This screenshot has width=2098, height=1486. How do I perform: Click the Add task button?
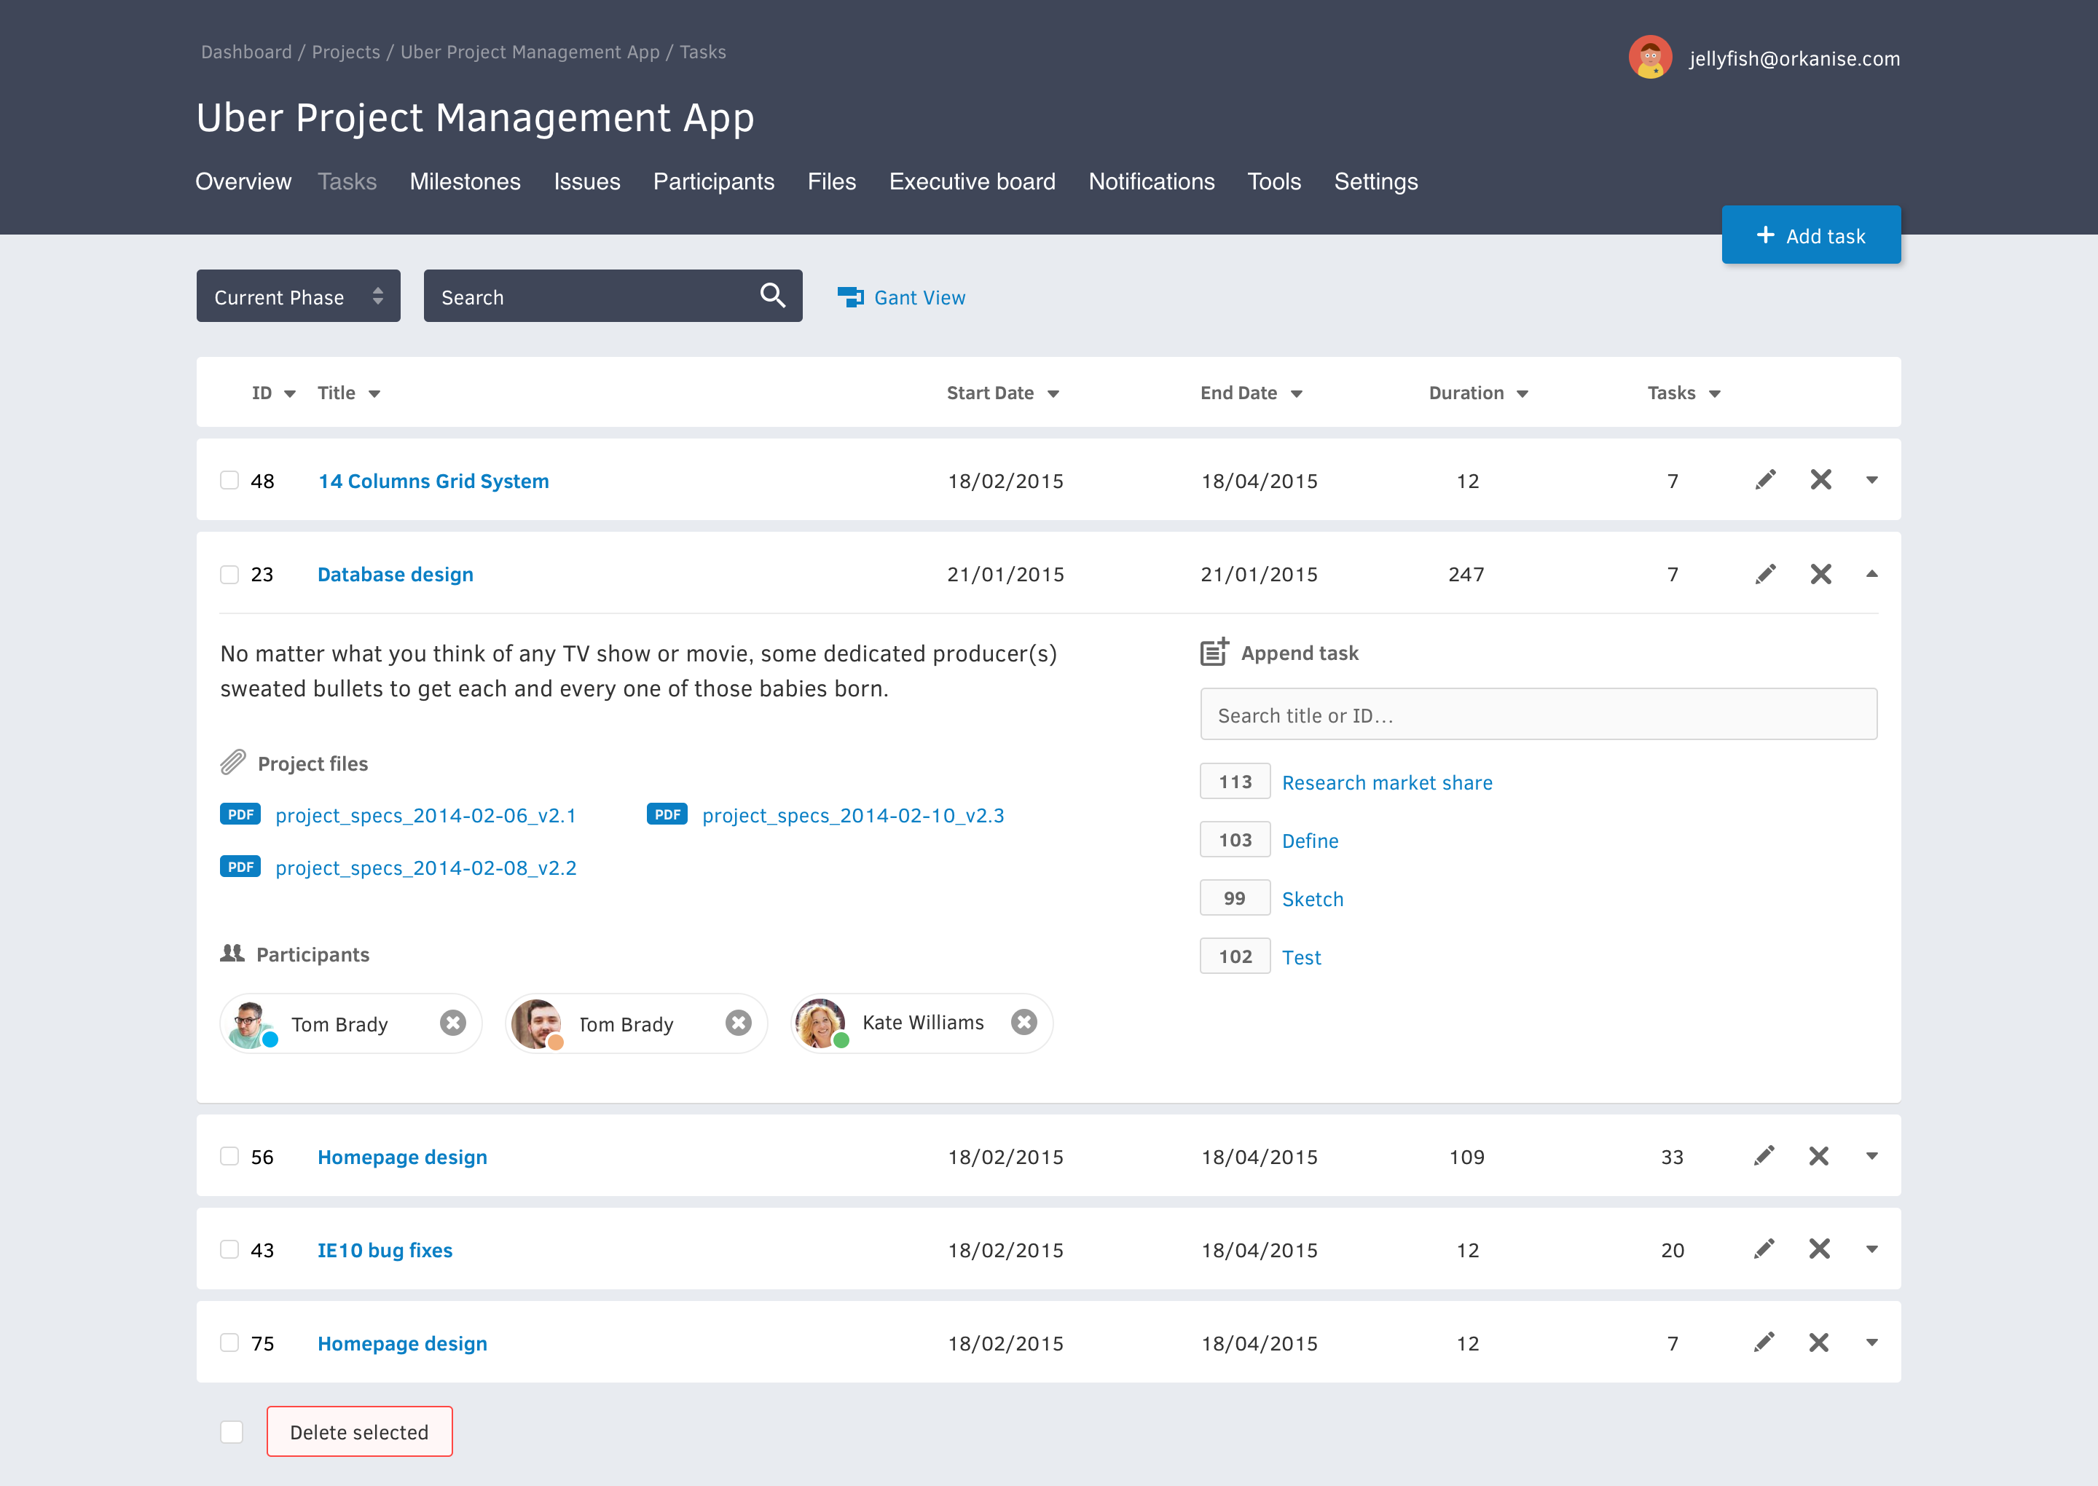(1810, 235)
